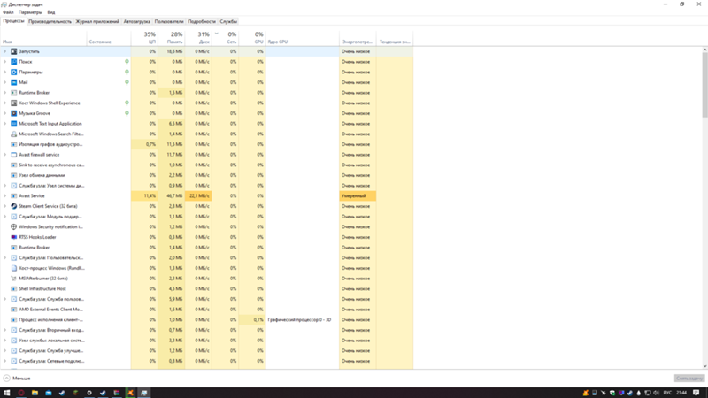Click the 21:44 taskbar clock
This screenshot has width=708, height=398.
681,393
